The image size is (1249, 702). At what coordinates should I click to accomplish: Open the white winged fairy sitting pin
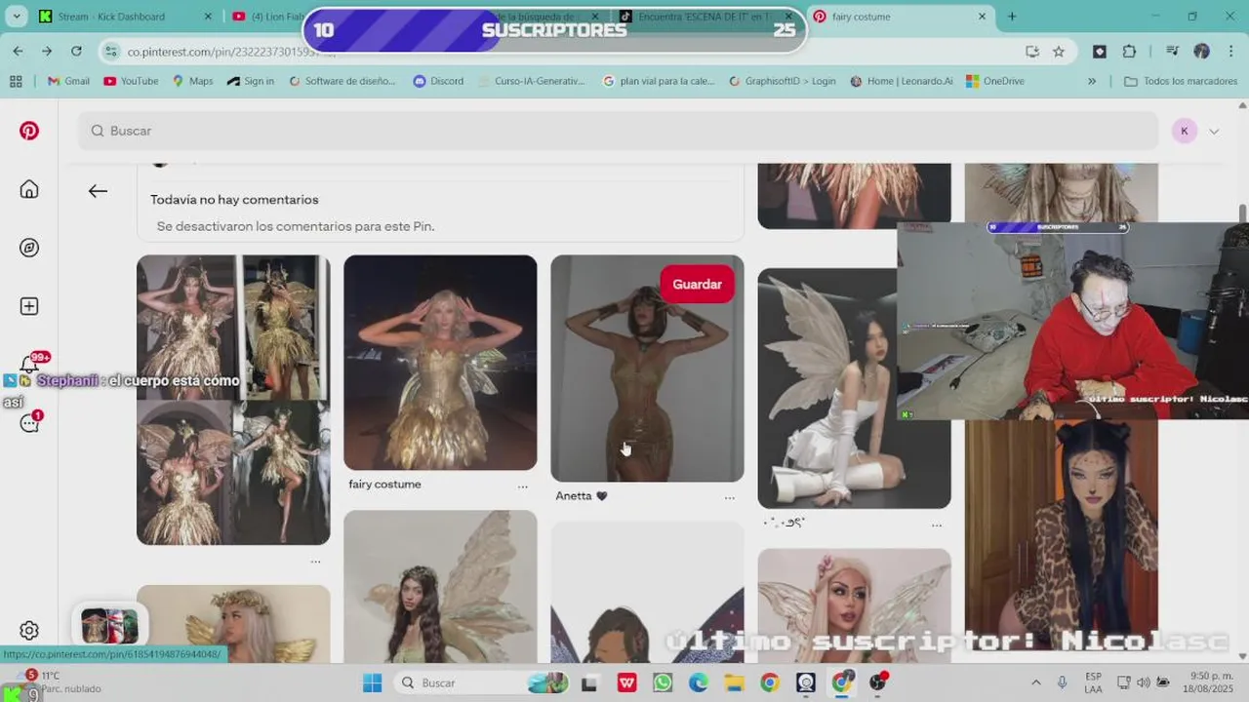[827, 388]
